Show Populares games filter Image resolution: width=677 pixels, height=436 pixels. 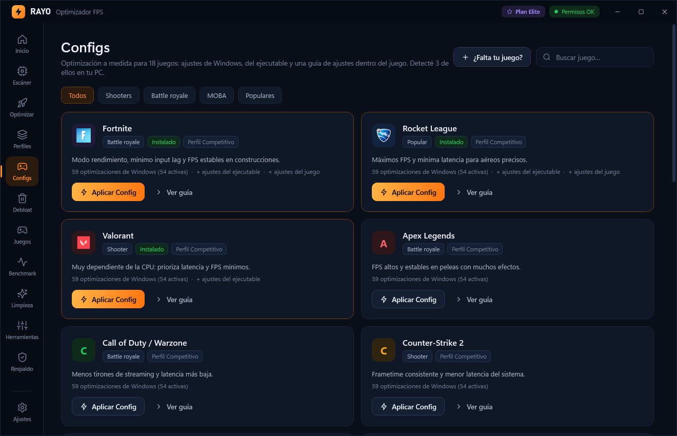(x=260, y=95)
